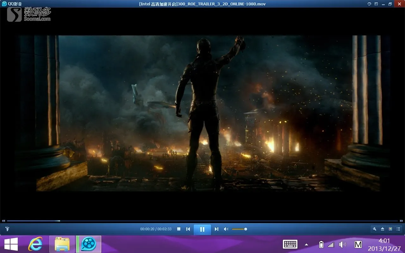405x253 pixels.
Task: Open File Explorer from taskbar
Action: [x=62, y=244]
